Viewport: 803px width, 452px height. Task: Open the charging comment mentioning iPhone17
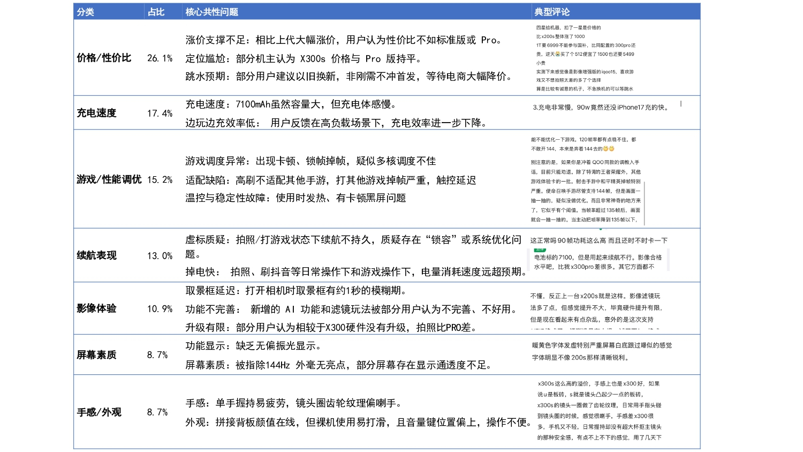tap(601, 108)
